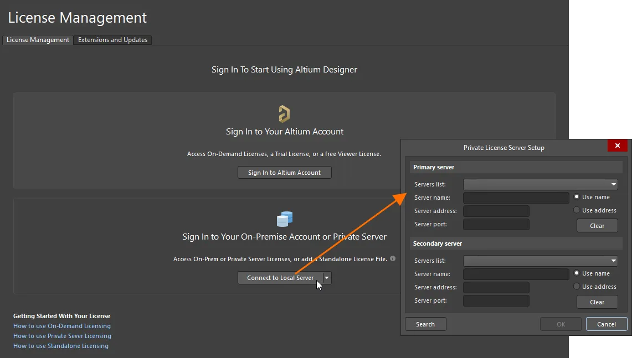This screenshot has width=632, height=358.
Task: Open How to use Standalone Licensing link
Action: (61, 346)
